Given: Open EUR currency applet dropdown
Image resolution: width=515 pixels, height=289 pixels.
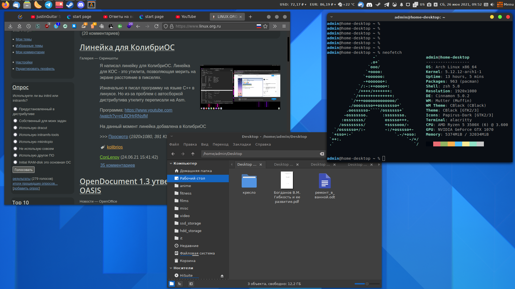Looking at the screenshot, I should (323, 5).
